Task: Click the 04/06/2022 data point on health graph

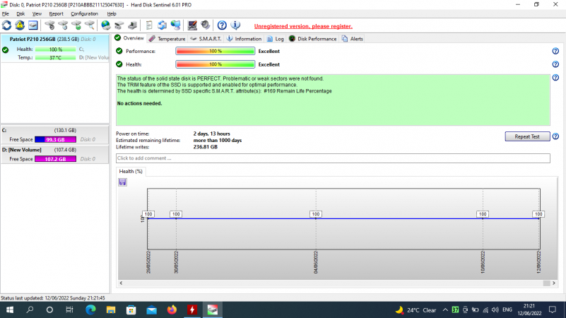Action: (x=316, y=218)
